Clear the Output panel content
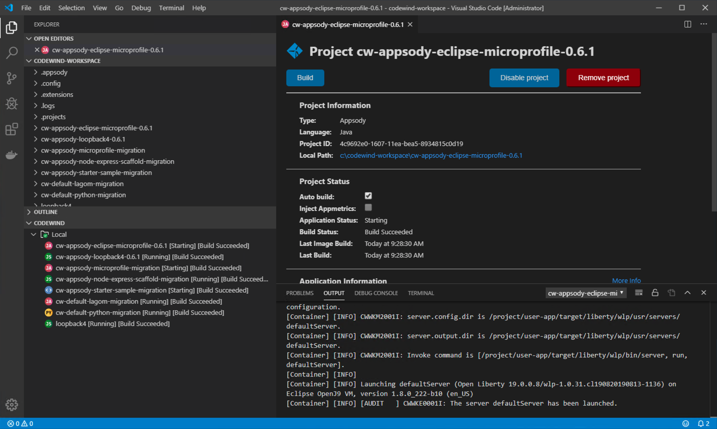 (638, 293)
